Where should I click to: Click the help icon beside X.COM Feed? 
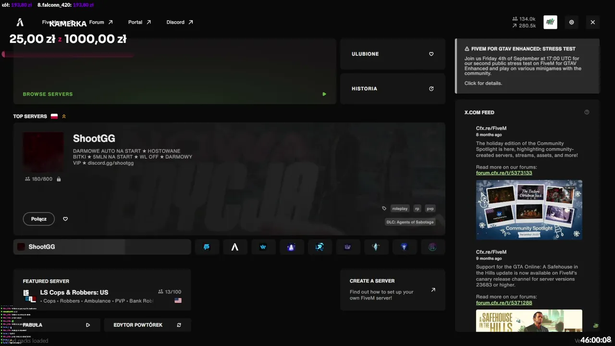(x=587, y=112)
